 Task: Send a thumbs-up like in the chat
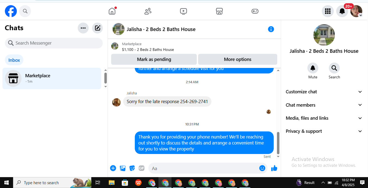[x=274, y=168]
